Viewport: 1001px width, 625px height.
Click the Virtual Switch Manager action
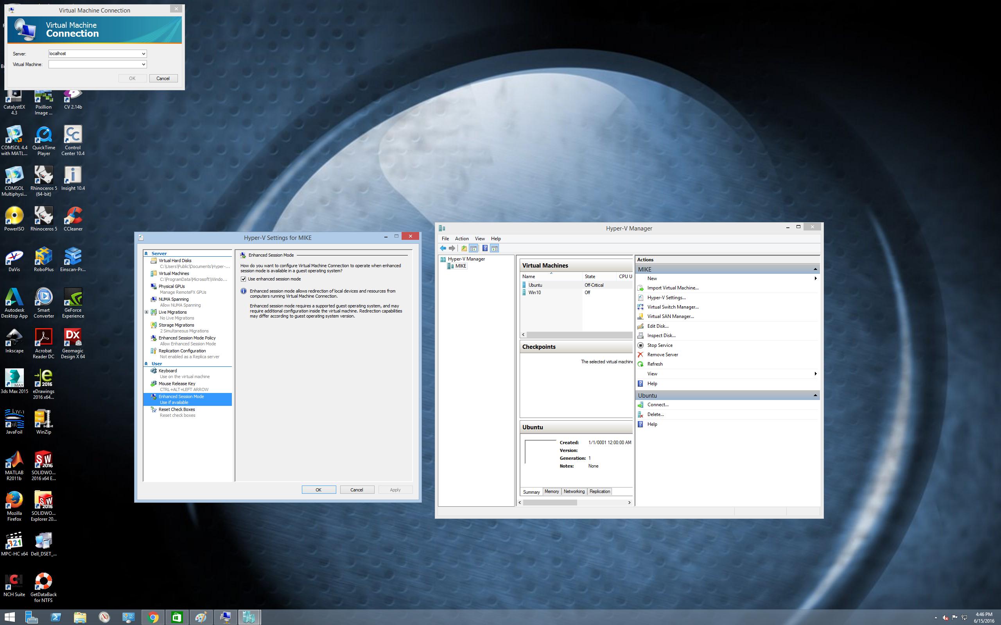[673, 307]
